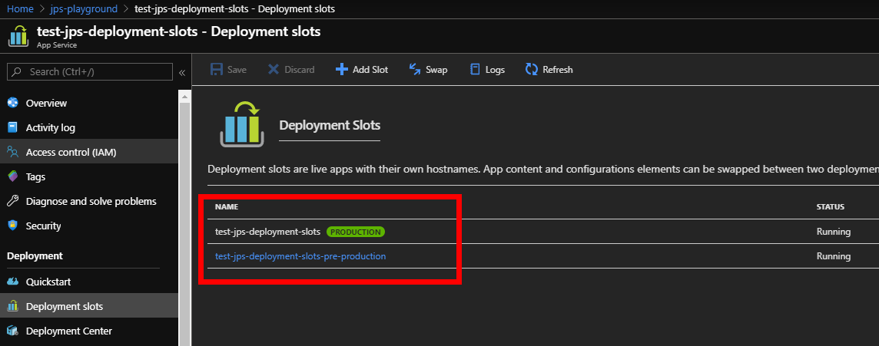The image size is (879, 346).
Task: Select Deployment slots menu item
Action: (64, 306)
